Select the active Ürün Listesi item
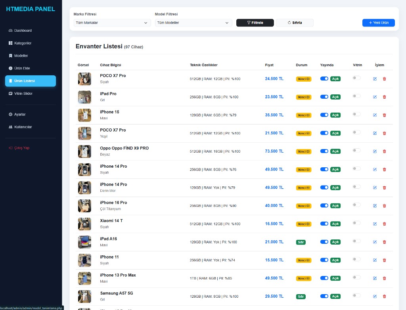Screen dimensions: 406x310 pyautogui.click(x=31, y=81)
